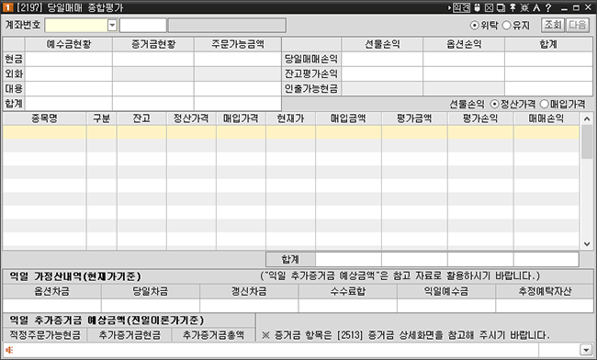The width and height of the screenshot is (597, 360).
Task: Click the yellow 계좌번호 input box
Action: [76, 26]
